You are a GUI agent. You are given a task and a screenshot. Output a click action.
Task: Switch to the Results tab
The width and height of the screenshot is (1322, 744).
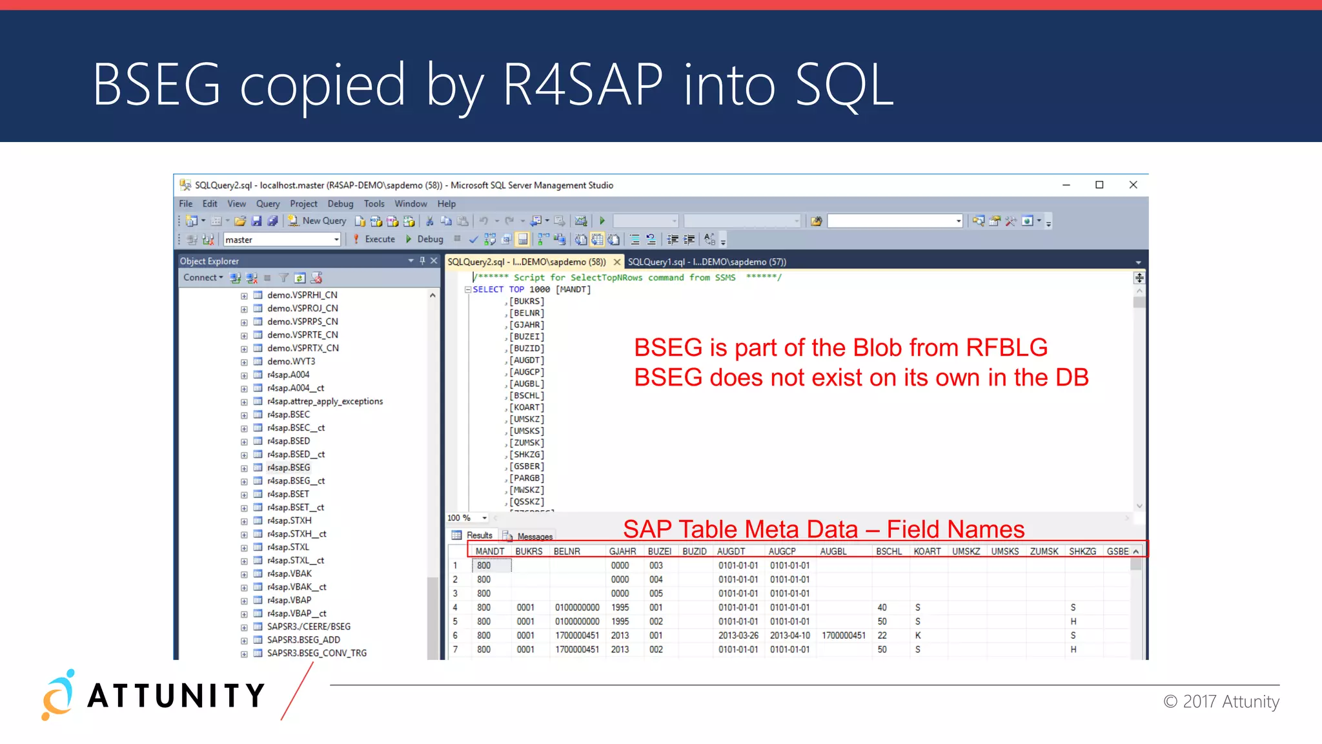pyautogui.click(x=473, y=535)
